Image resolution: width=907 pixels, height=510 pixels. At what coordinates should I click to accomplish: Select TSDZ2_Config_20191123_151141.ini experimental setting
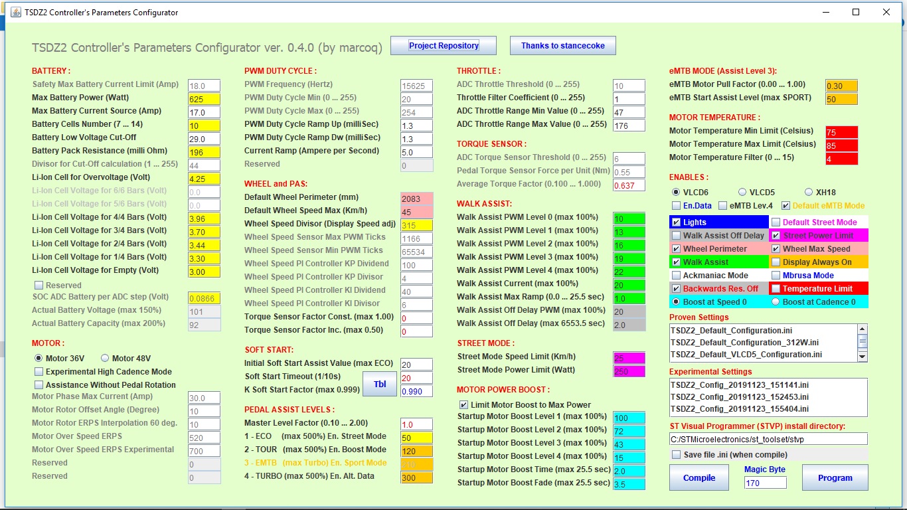pos(768,385)
